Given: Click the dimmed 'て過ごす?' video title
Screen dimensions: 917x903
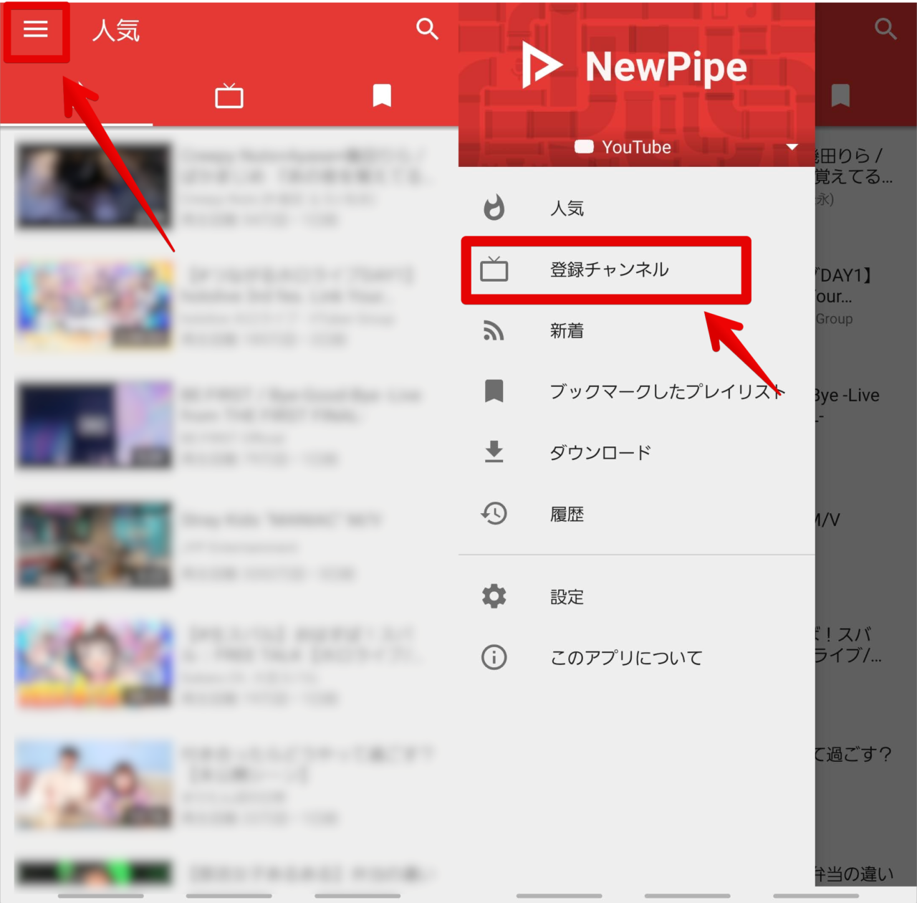Looking at the screenshot, I should click(854, 754).
